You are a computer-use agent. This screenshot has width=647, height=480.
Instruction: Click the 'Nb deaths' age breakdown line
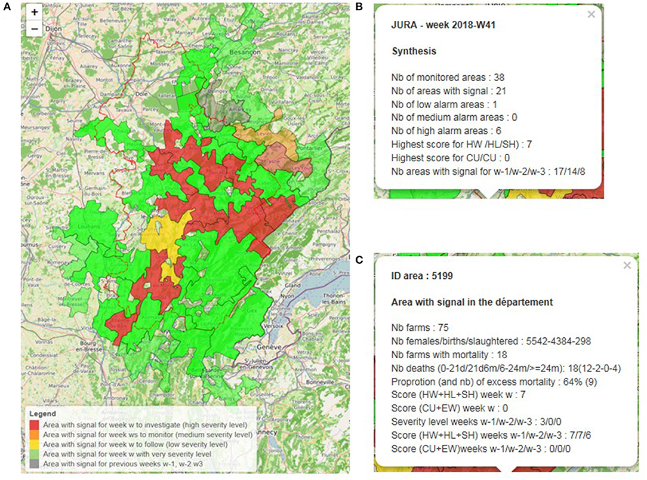506,368
